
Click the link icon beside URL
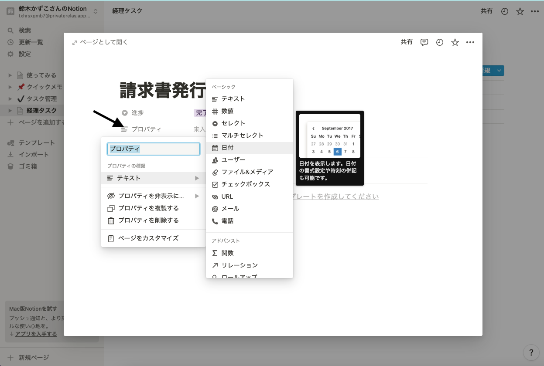tap(215, 197)
